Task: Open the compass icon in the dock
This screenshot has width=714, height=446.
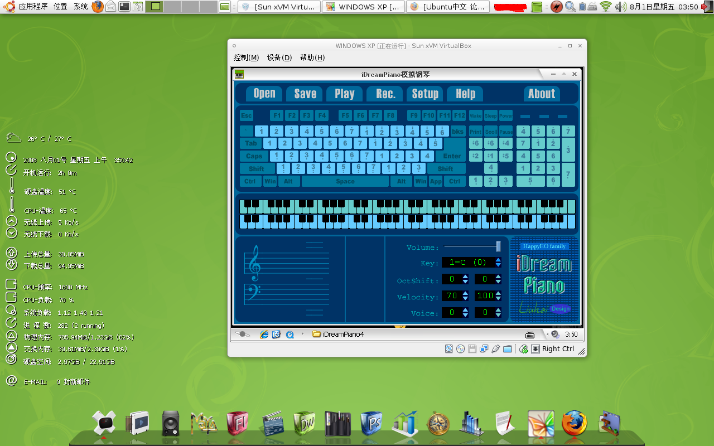Action: point(438,424)
